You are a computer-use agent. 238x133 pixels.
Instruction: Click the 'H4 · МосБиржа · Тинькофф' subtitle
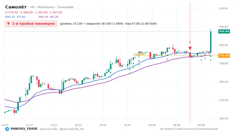coord(52,7)
